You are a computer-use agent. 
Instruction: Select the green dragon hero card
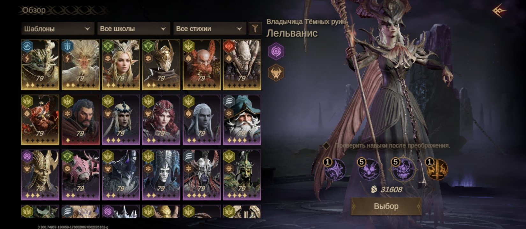(40, 65)
